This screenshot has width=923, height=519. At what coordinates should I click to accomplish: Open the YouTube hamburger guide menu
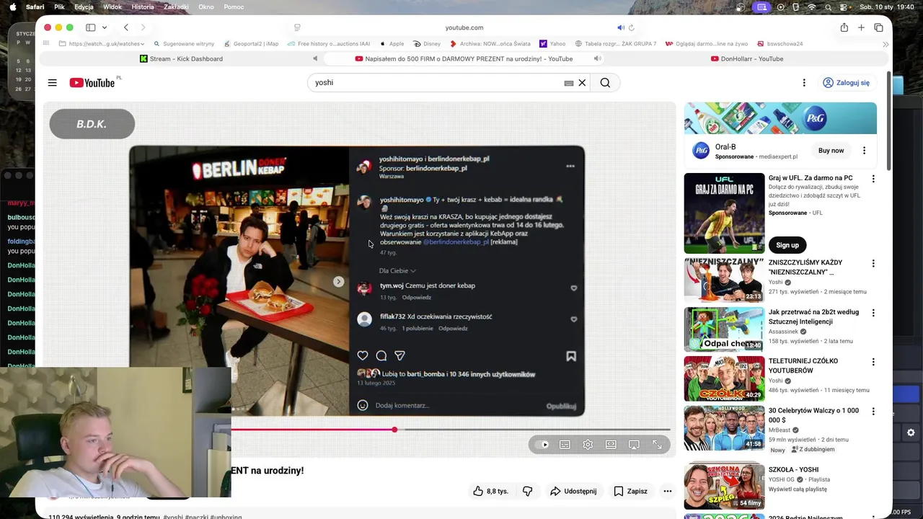[52, 83]
